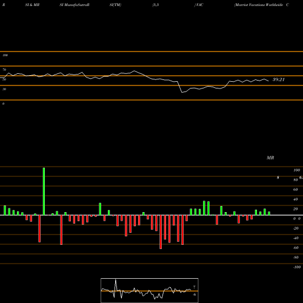Click the "7" label in the mini chart

tap(195, 287)
